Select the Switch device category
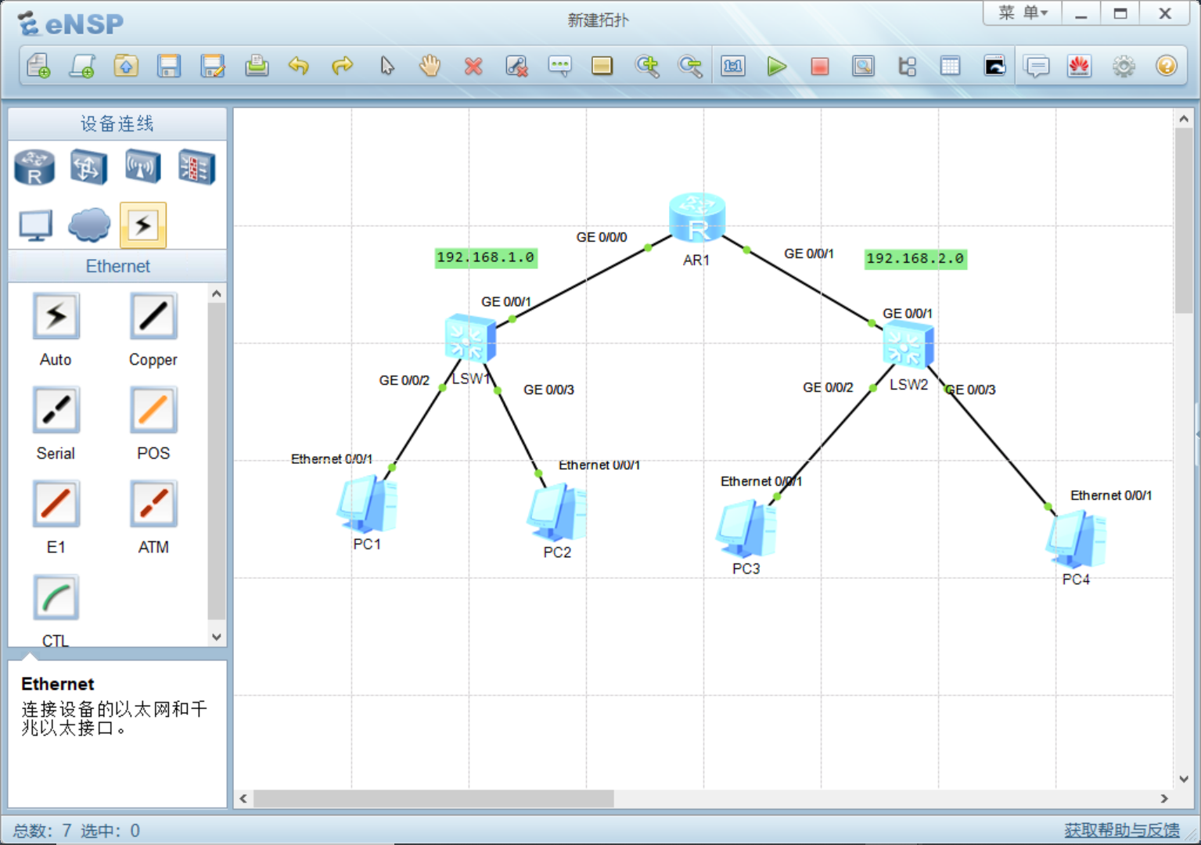1201x845 pixels. tap(88, 166)
